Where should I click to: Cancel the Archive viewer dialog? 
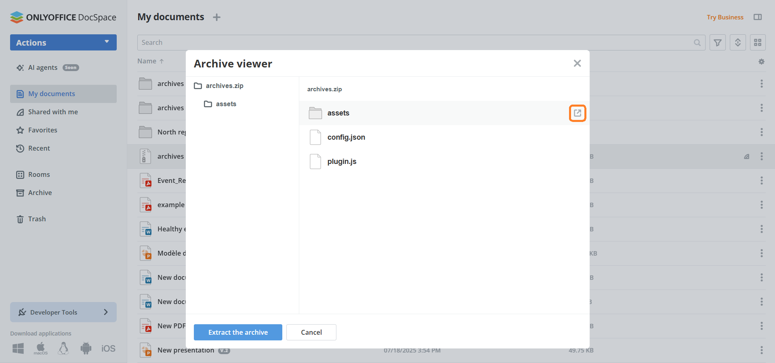[311, 332]
